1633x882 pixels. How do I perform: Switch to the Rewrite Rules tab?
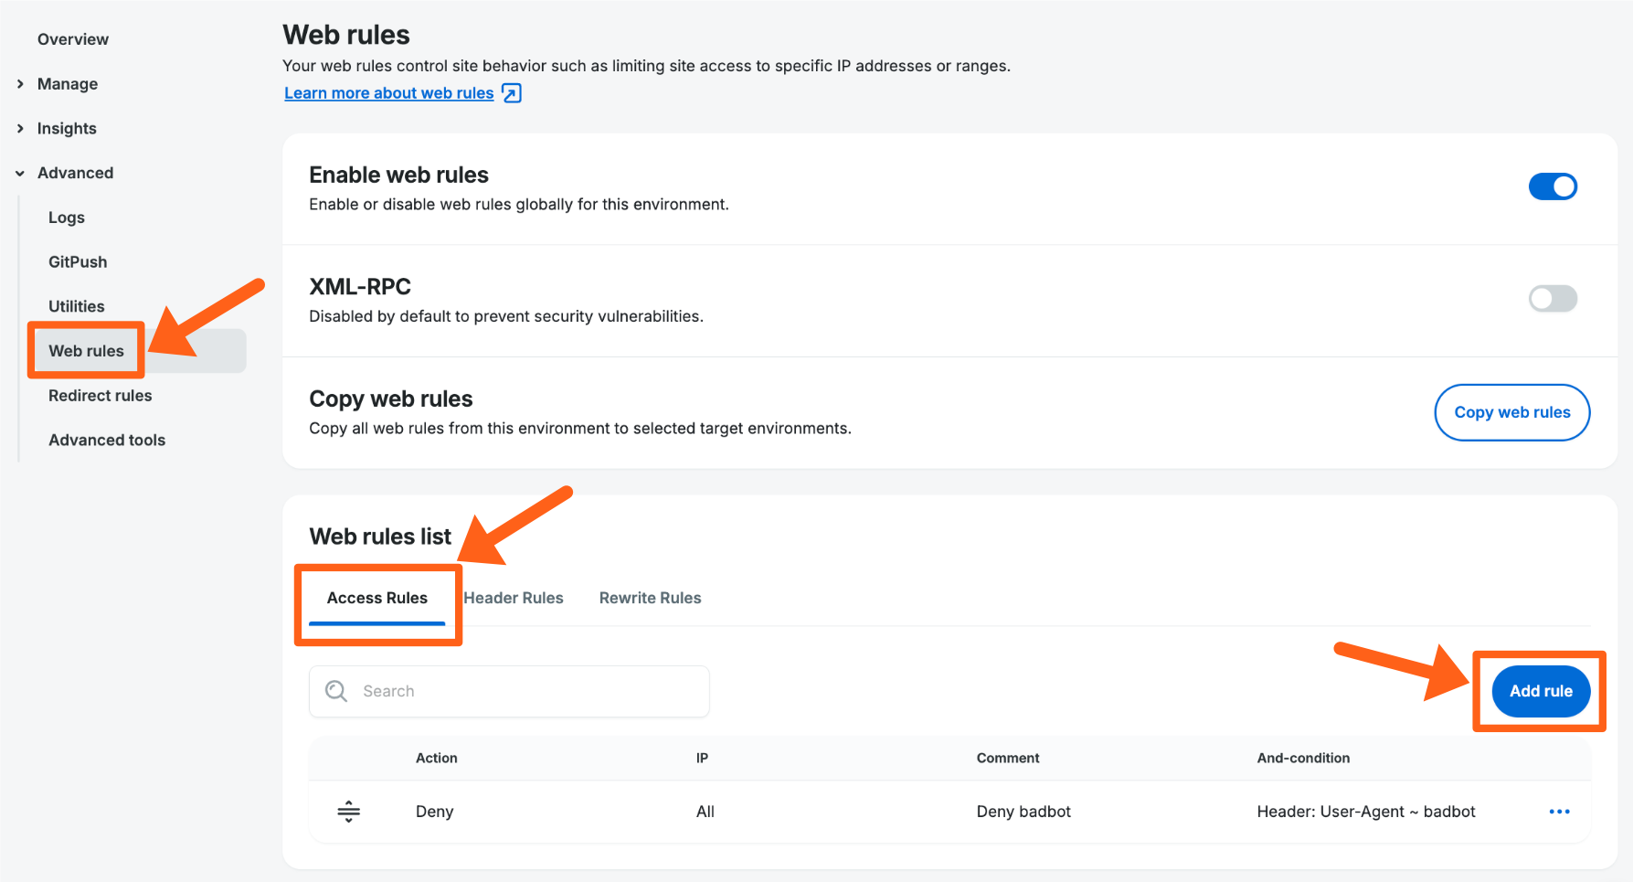650,598
